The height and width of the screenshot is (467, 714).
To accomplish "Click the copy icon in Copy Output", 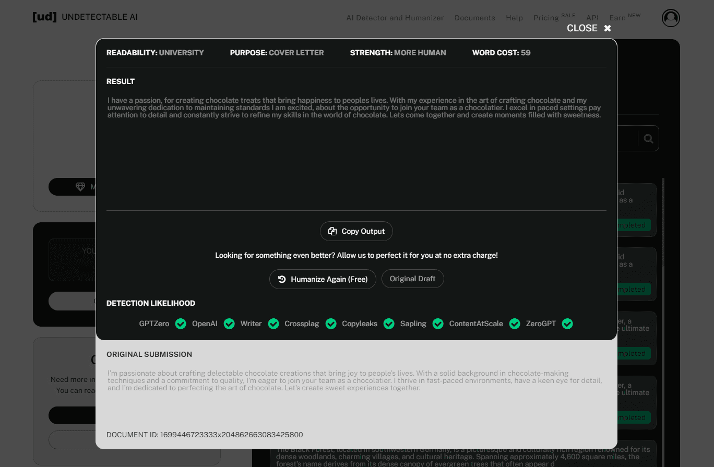I will click(332, 231).
